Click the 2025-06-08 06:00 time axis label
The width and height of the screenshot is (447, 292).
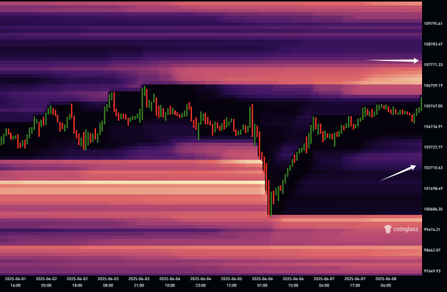[x=386, y=282]
